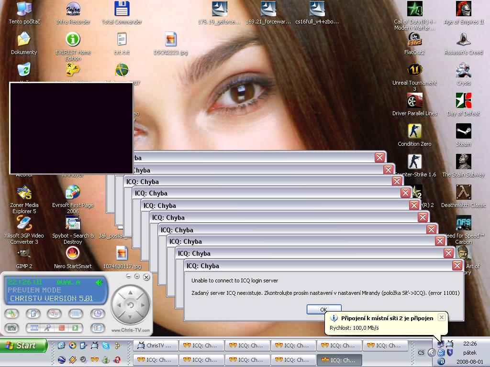Click the ChrisTV snapshot camera icon
Viewport: 490px width, 367px height.
pyautogui.click(x=12, y=328)
